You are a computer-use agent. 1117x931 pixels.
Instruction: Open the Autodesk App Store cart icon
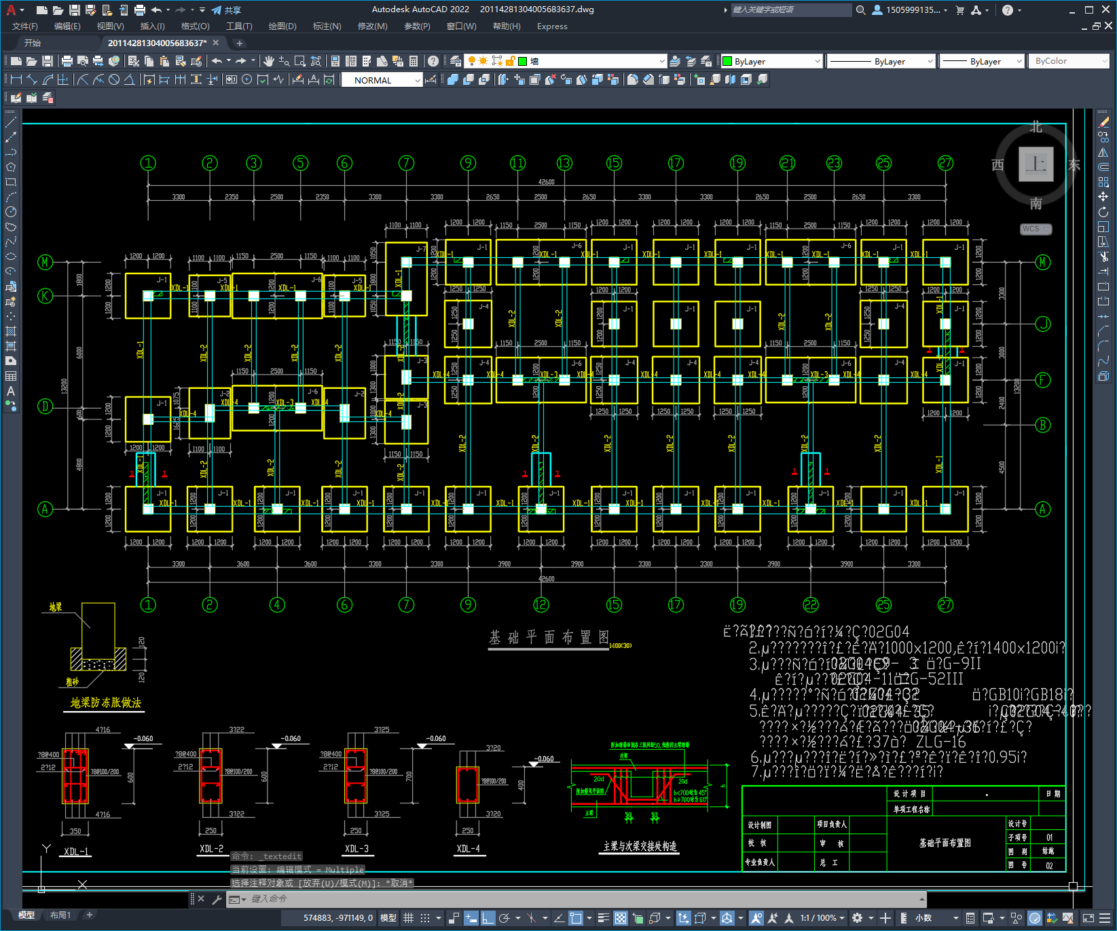click(960, 10)
